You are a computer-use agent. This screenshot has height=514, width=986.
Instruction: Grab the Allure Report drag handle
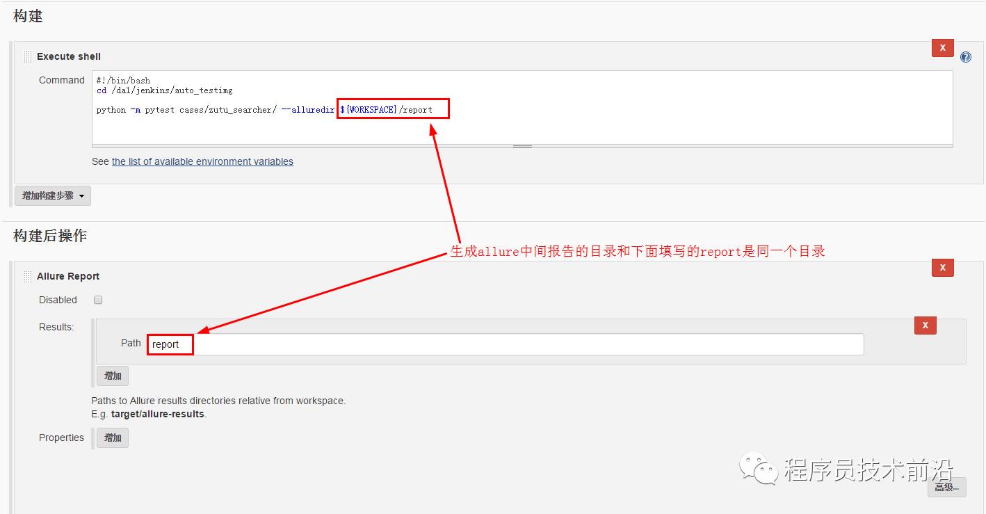28,276
